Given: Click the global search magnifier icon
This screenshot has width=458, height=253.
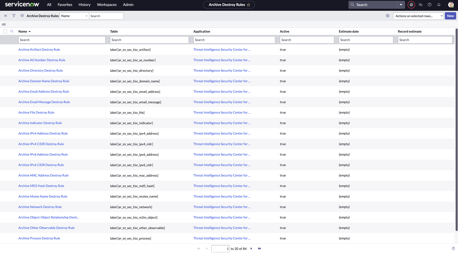Looking at the screenshot, I should (352, 5).
